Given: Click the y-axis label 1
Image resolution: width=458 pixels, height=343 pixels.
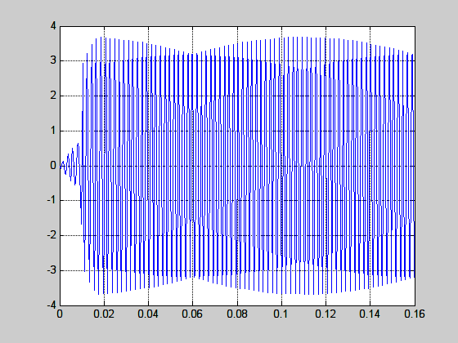Looking at the screenshot, I should coord(53,131).
